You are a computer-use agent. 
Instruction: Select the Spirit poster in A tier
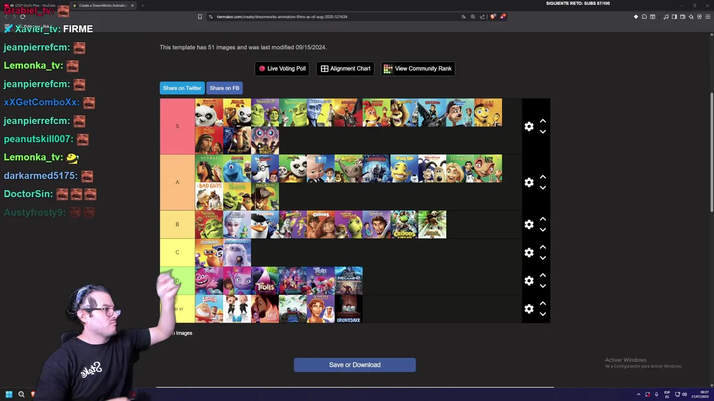tap(209, 168)
